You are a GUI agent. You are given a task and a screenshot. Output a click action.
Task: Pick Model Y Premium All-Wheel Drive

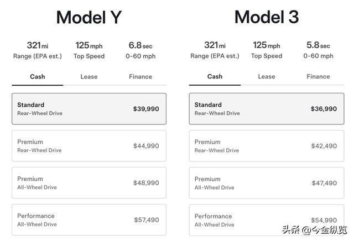click(x=89, y=183)
